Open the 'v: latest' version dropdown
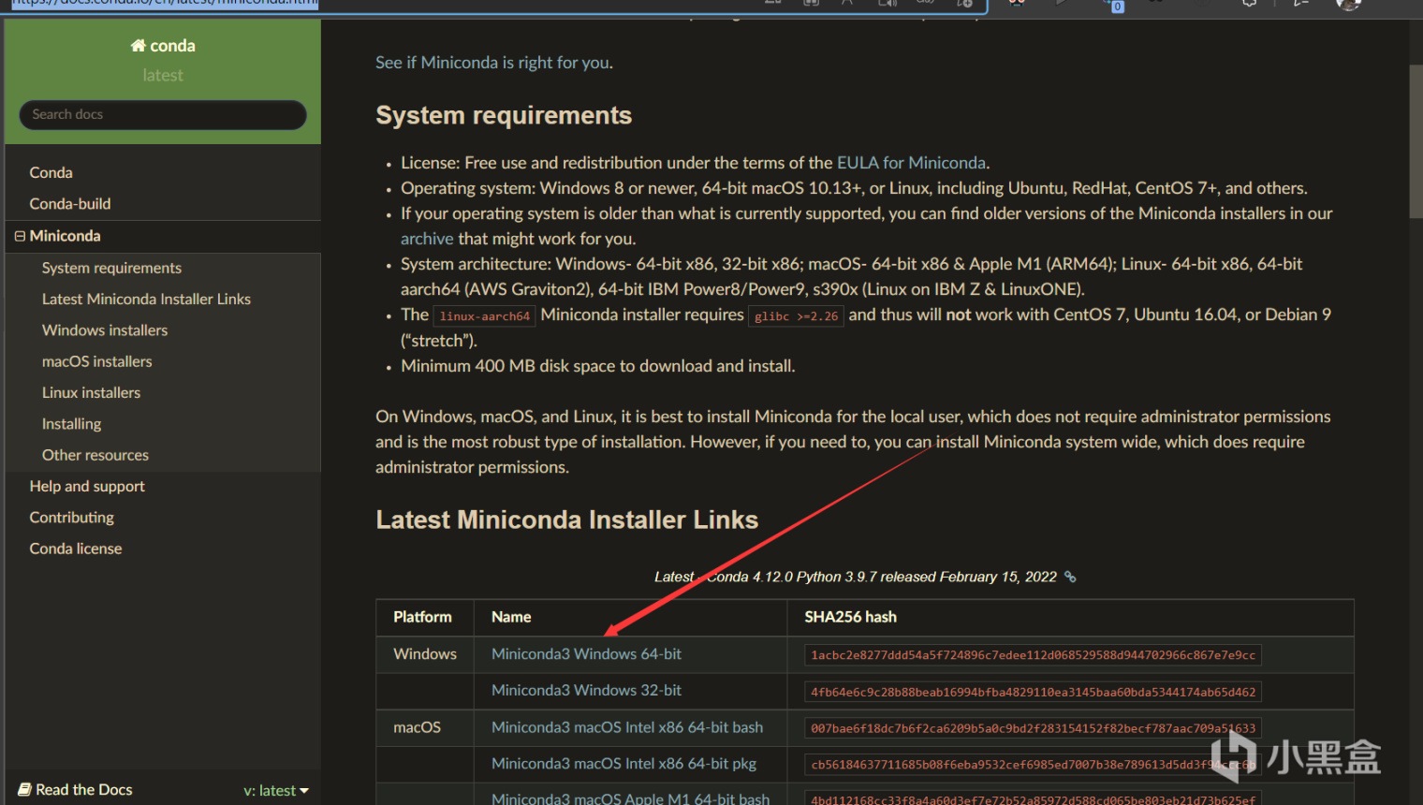The height and width of the screenshot is (805, 1423). click(x=276, y=791)
